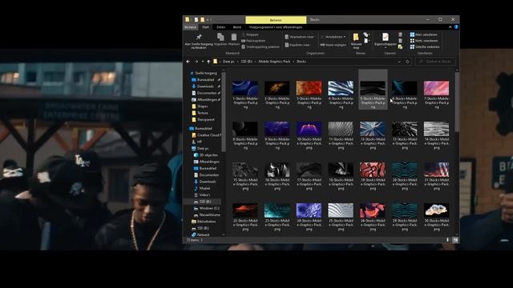Select Transparent folder in quick access
Screen dimensions: 513x288
[x=205, y=119]
